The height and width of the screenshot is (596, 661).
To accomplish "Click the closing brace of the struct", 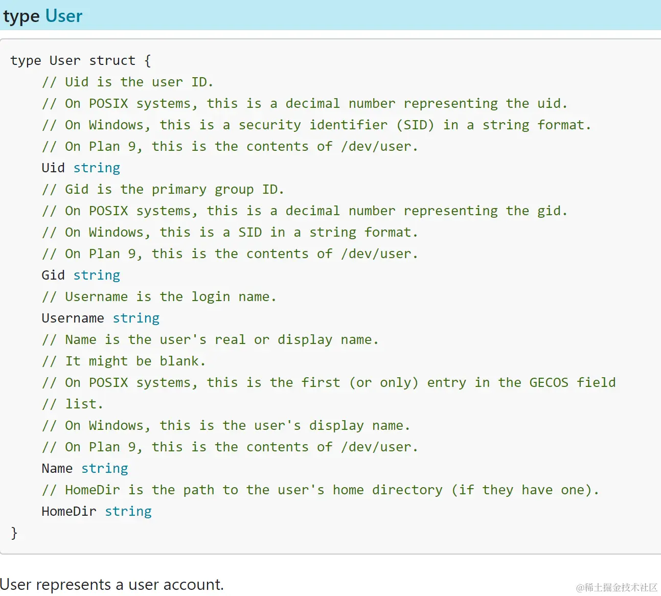I will [x=14, y=533].
